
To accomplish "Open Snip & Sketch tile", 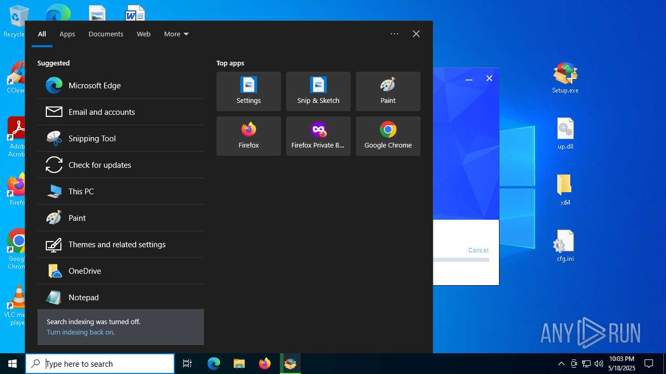I will click(318, 91).
